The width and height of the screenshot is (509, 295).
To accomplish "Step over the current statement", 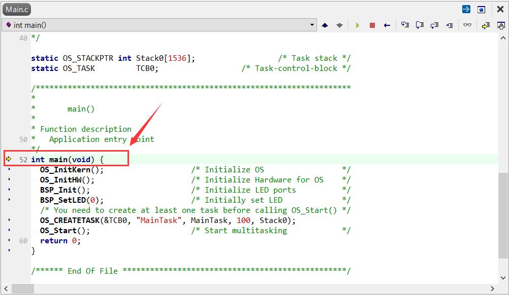I will [420, 25].
